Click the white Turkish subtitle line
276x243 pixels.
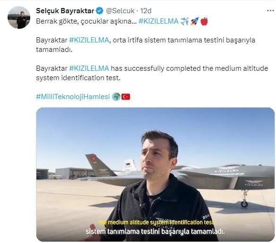point(155,231)
